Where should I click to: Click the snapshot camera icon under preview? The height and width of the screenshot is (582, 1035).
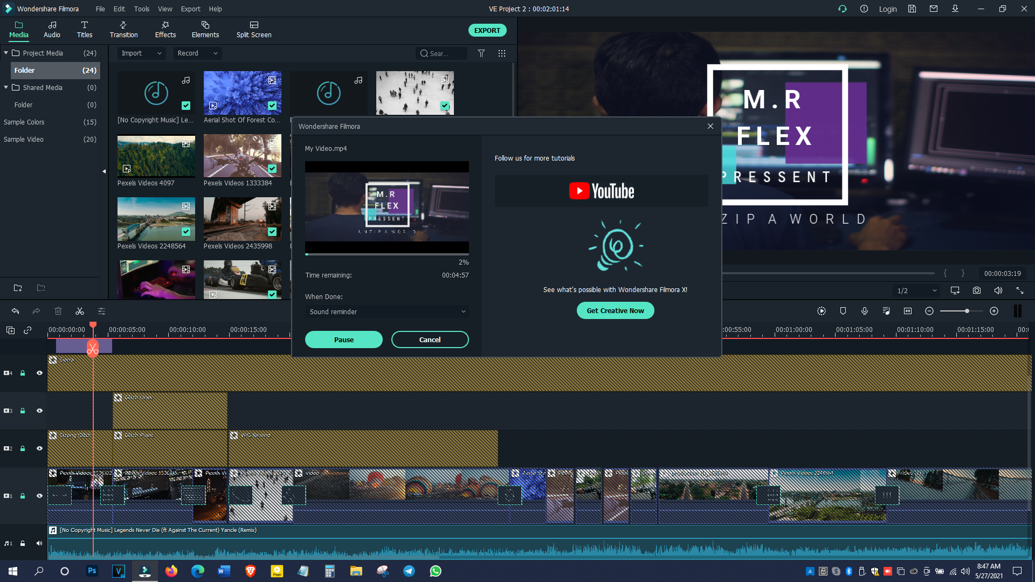(x=976, y=290)
